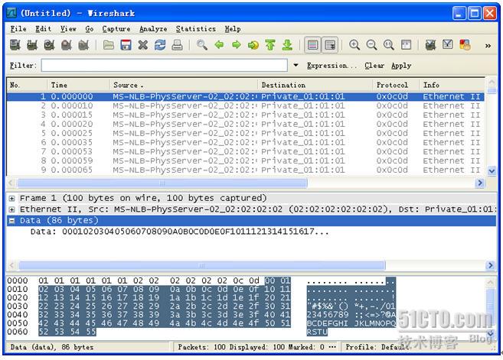Expand the Ethernet II tree node
This screenshot has height=360, width=503.
[x=12, y=209]
